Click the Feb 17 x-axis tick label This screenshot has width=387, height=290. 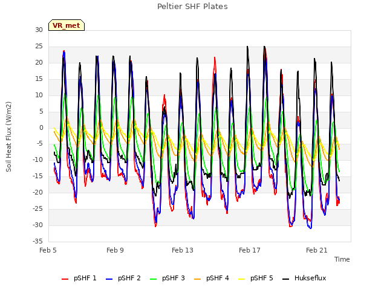coord(250,250)
